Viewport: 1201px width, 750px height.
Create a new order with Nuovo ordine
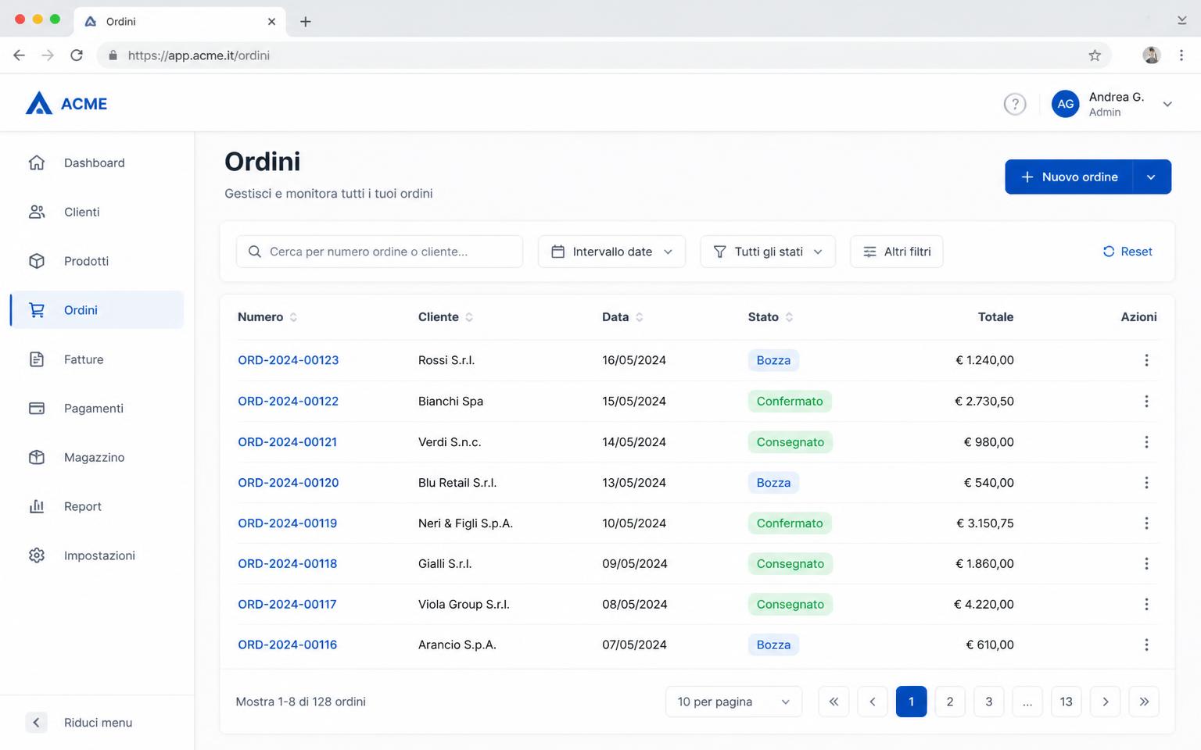1069,177
